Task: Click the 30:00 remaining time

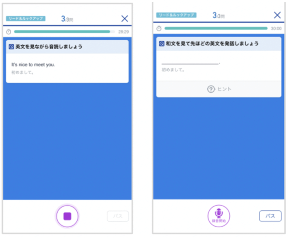Action: point(276,28)
